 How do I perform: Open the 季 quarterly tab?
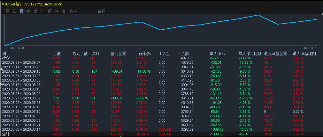click(x=36, y=11)
